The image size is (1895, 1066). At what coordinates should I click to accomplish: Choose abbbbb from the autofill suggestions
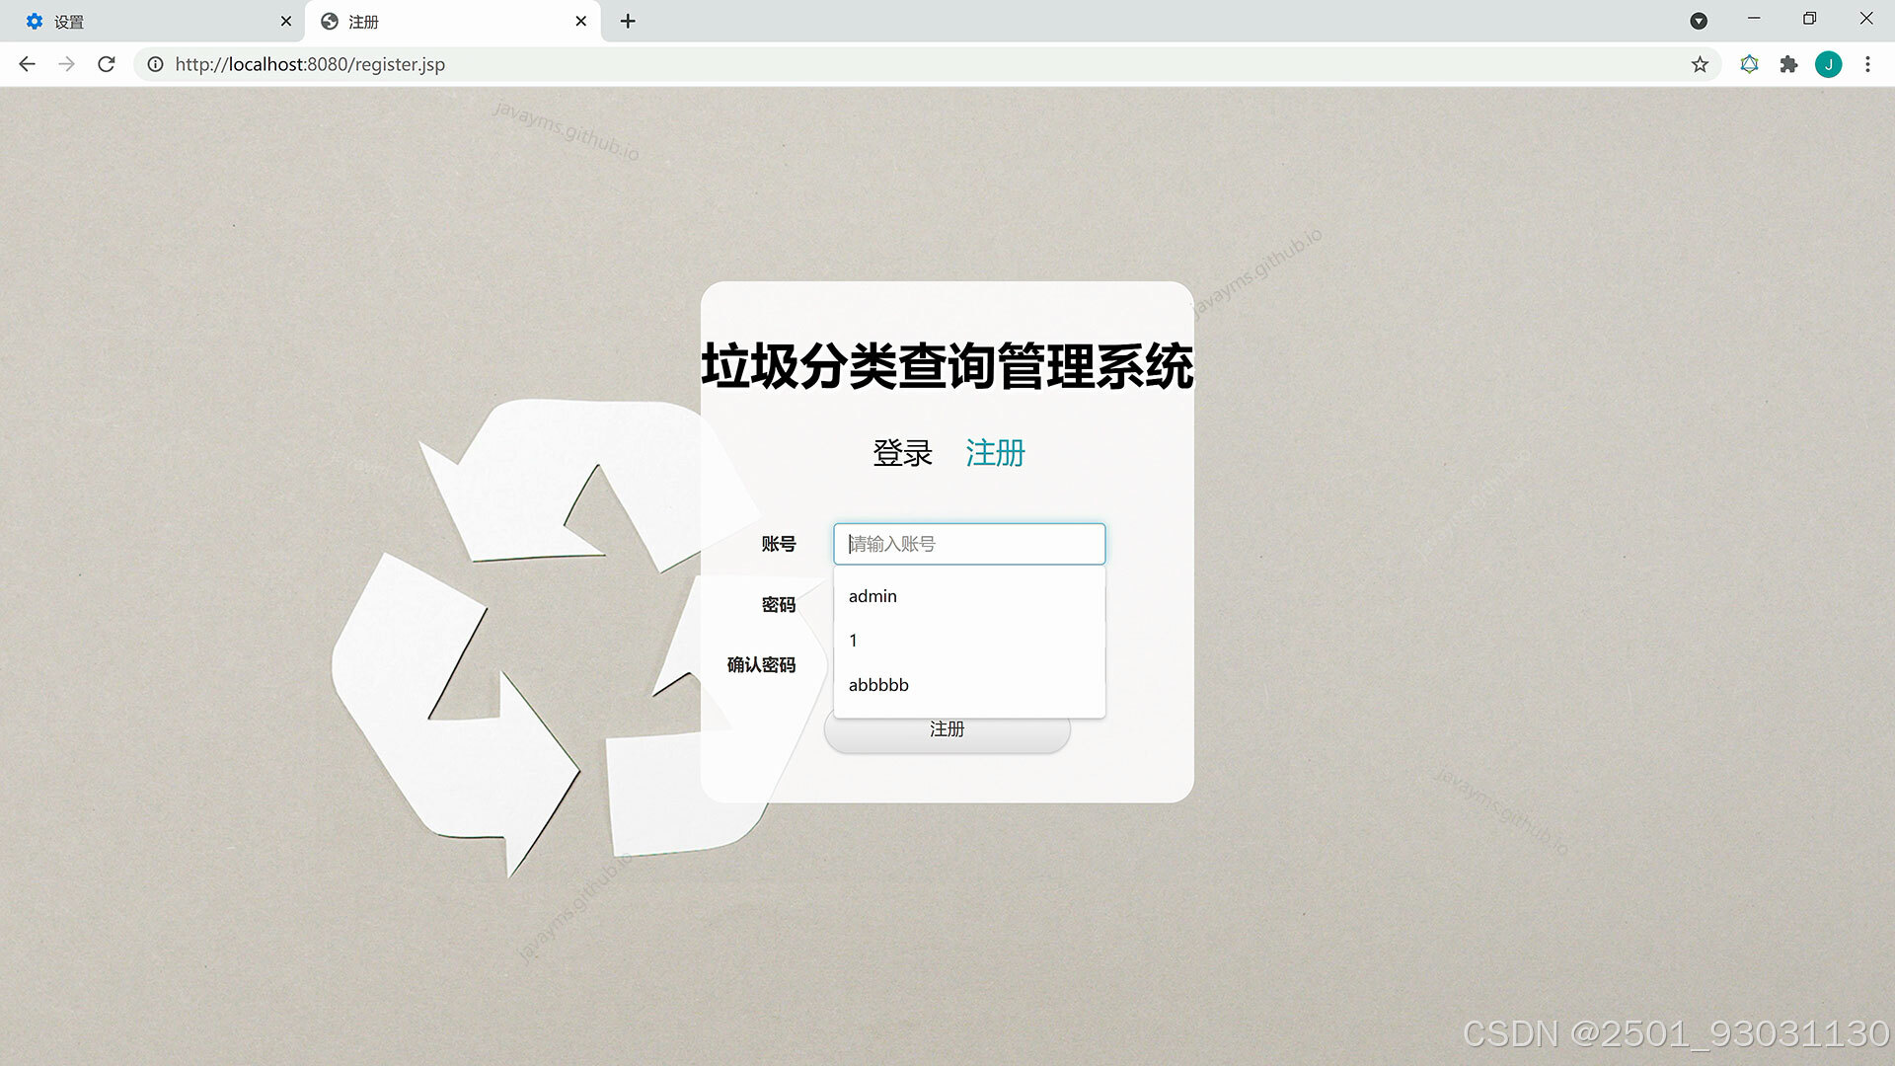click(x=969, y=685)
